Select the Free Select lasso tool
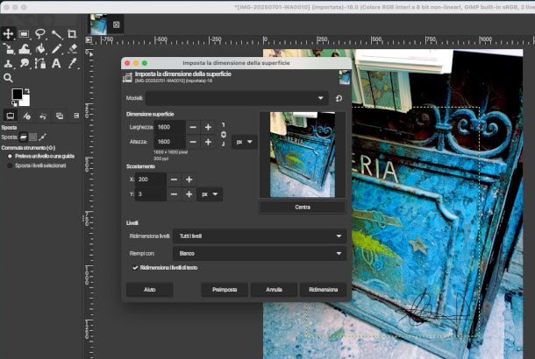The image size is (535, 359). click(x=40, y=34)
